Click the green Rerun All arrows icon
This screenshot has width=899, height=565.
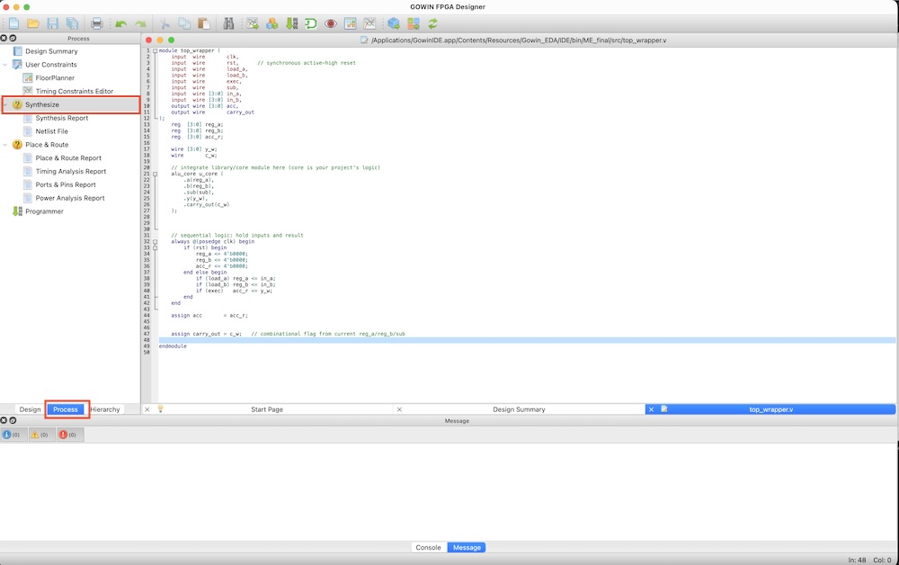[432, 23]
